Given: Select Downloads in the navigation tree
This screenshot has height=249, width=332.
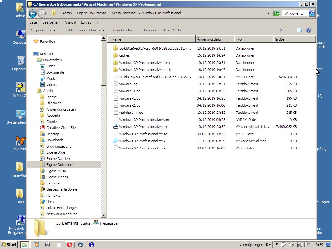Looking at the screenshot, I should tap(55, 140).
